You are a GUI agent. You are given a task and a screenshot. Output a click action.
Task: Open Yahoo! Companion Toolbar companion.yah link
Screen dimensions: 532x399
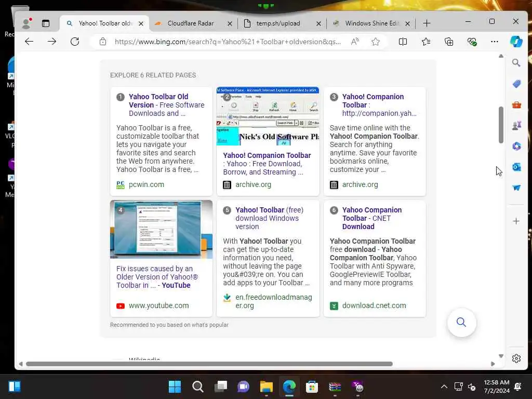(x=379, y=105)
